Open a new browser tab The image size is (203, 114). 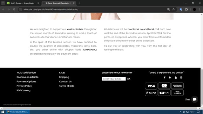(79, 3)
